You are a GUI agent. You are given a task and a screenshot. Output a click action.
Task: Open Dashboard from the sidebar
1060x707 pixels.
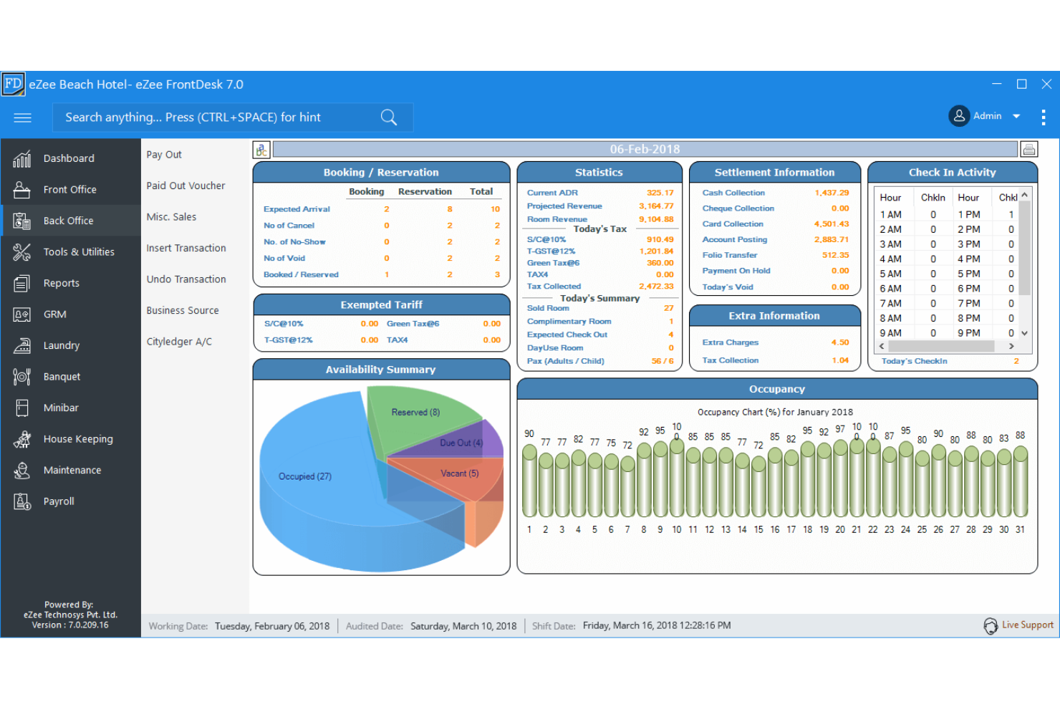(x=69, y=158)
